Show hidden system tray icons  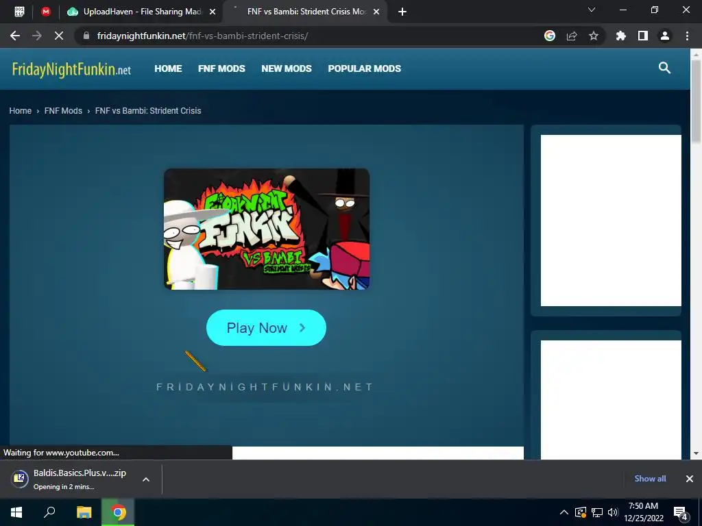click(564, 512)
